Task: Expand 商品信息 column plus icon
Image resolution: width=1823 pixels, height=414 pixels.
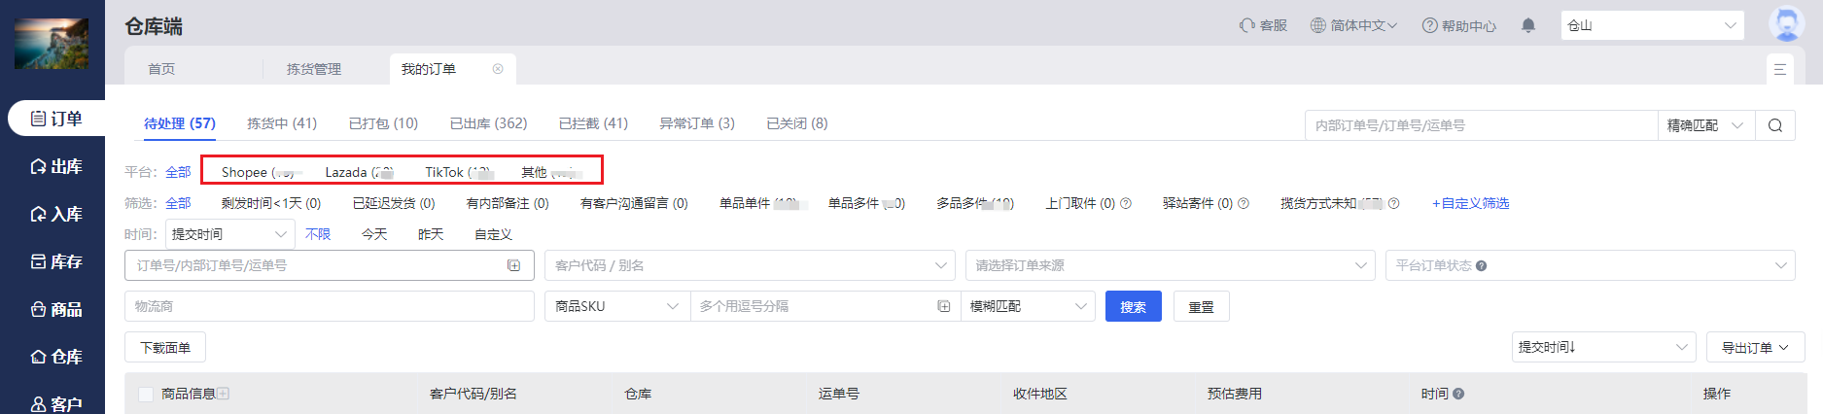Action: [x=224, y=394]
